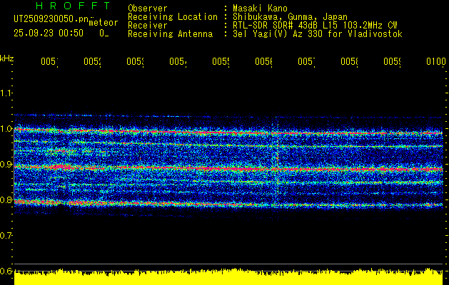
Task: Click the 0054 time marker
Action: pos(178,61)
